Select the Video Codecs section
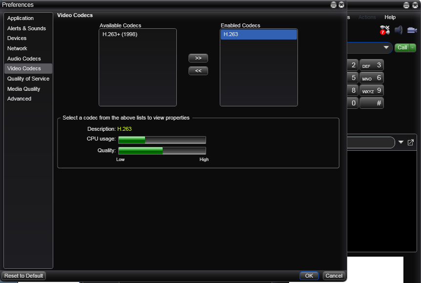Screen dimensions: 421x283 click(28, 69)
